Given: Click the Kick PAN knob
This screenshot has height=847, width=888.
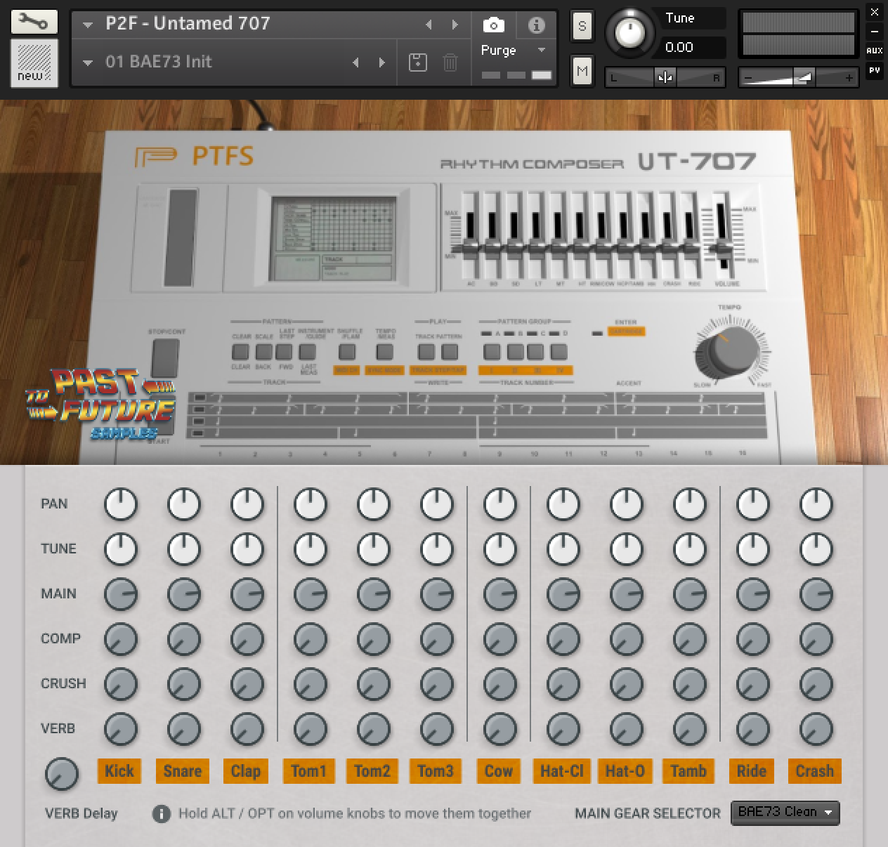Looking at the screenshot, I should (121, 504).
